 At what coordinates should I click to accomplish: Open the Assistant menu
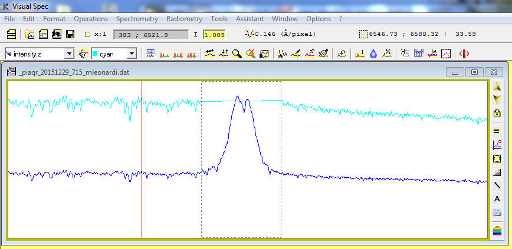(250, 19)
